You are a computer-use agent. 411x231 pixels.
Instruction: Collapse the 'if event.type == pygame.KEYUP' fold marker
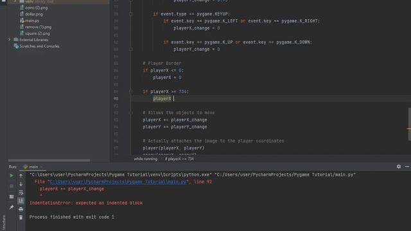click(131, 14)
